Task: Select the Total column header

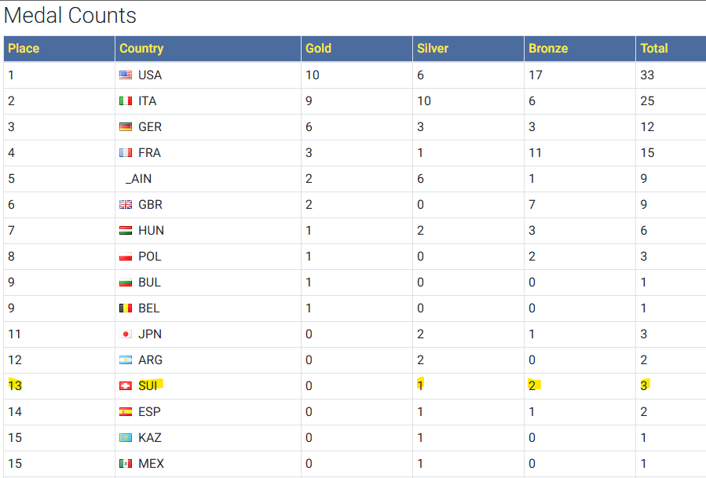Action: tap(654, 49)
